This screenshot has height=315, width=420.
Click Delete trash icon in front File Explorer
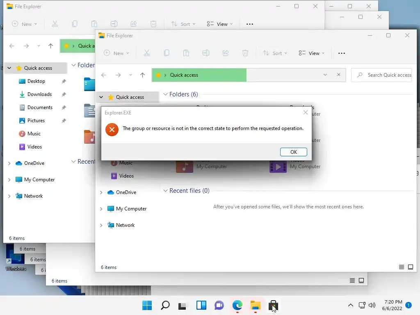point(245,53)
